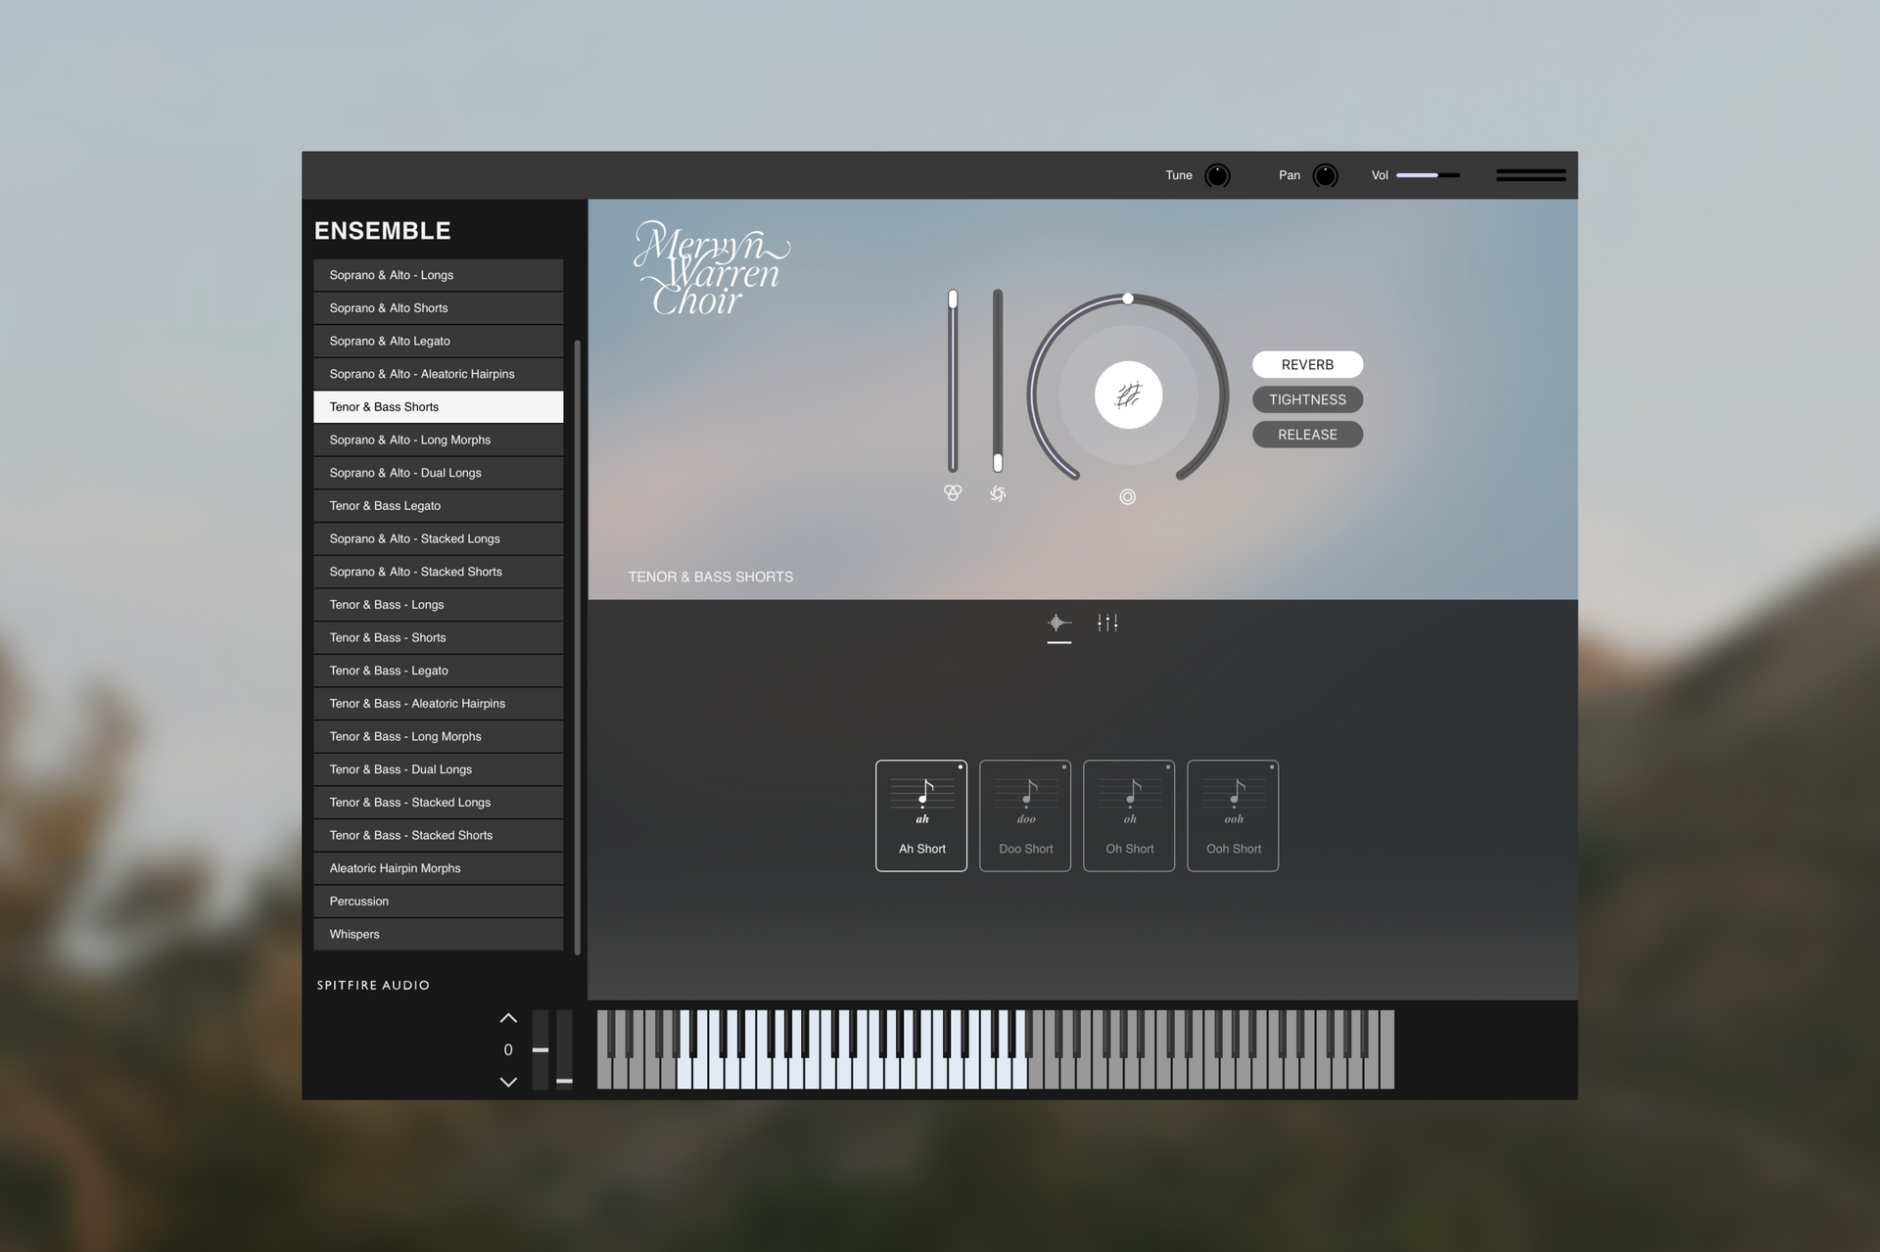Click the Pan knob
Image resolution: width=1880 pixels, height=1252 pixels.
click(1325, 175)
